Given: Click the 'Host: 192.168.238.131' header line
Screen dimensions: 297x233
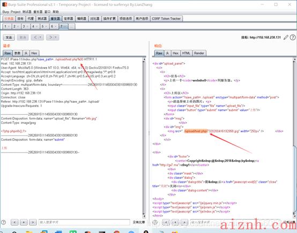Looking at the screenshot, I should [16, 64].
